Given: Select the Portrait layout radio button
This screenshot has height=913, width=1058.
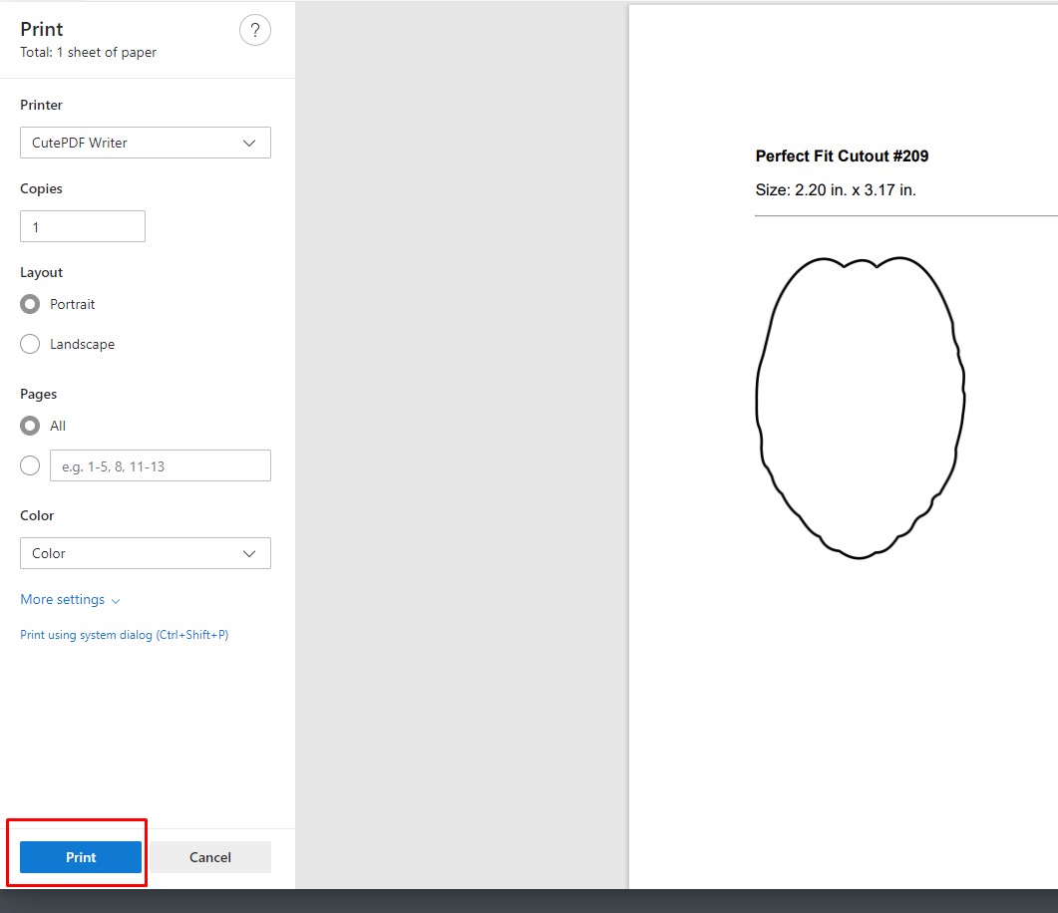Looking at the screenshot, I should tap(30, 304).
